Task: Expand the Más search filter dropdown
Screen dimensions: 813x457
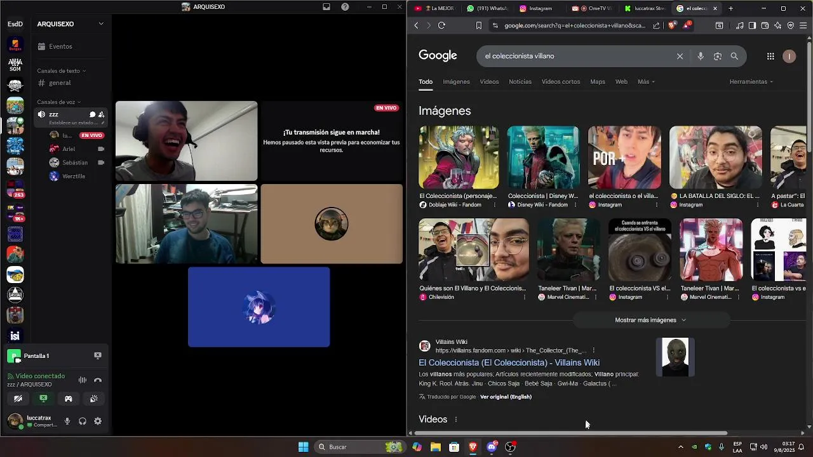Action: [646, 82]
